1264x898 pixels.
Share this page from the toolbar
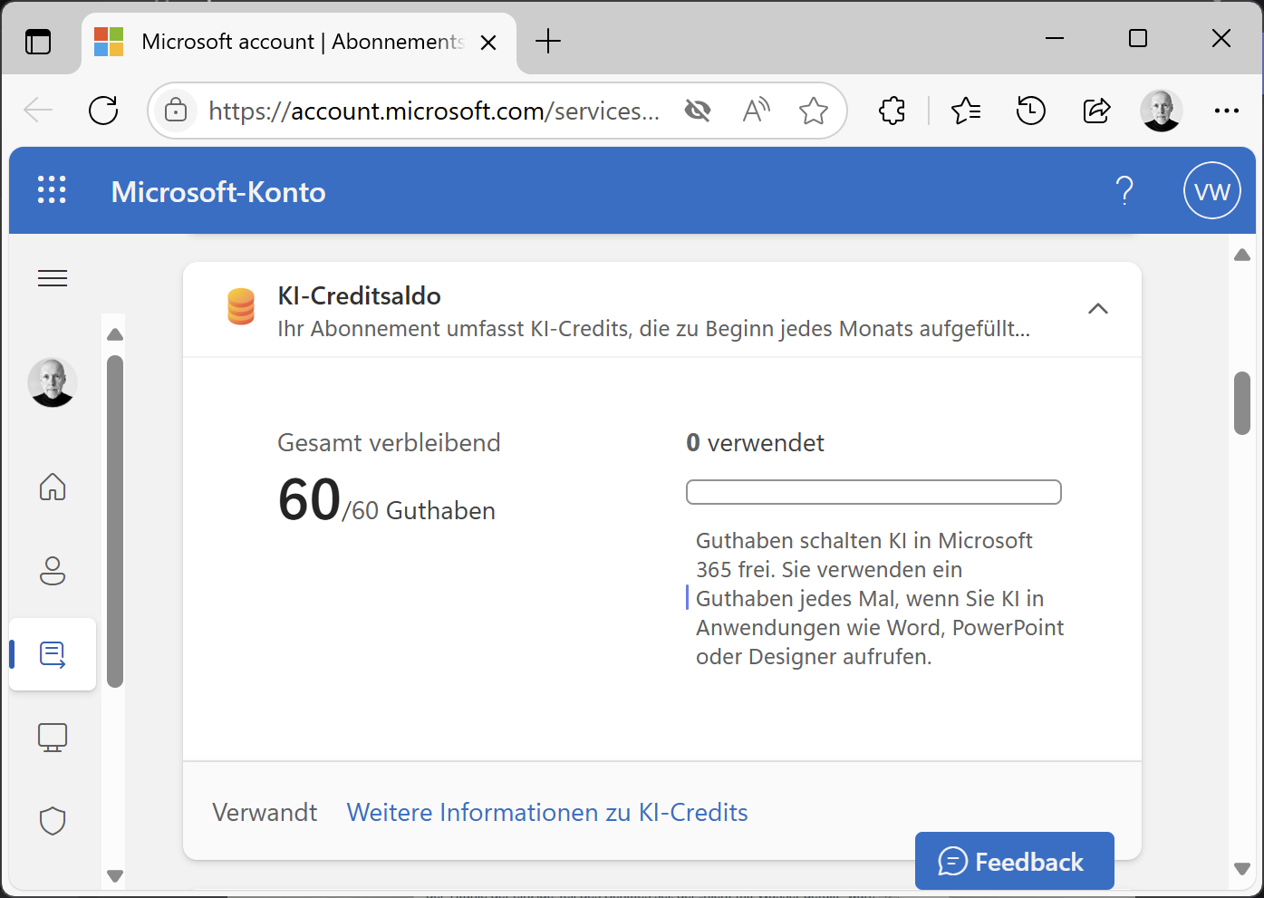coord(1096,111)
